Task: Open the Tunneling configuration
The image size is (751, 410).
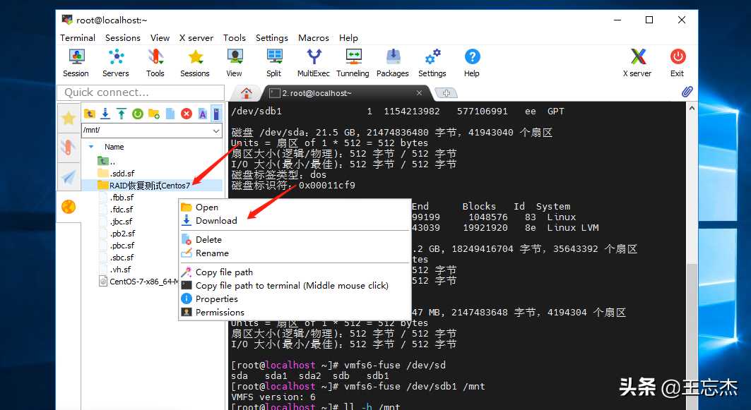Action: (x=353, y=62)
